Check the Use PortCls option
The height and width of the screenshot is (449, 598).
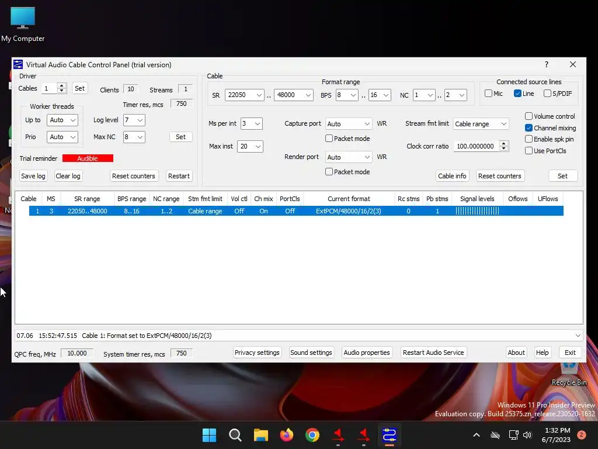(529, 150)
